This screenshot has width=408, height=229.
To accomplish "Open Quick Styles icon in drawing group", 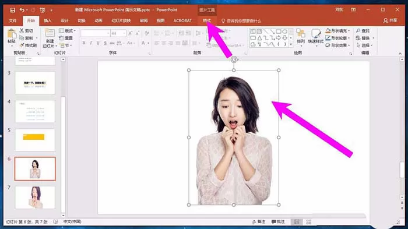I will [316, 34].
